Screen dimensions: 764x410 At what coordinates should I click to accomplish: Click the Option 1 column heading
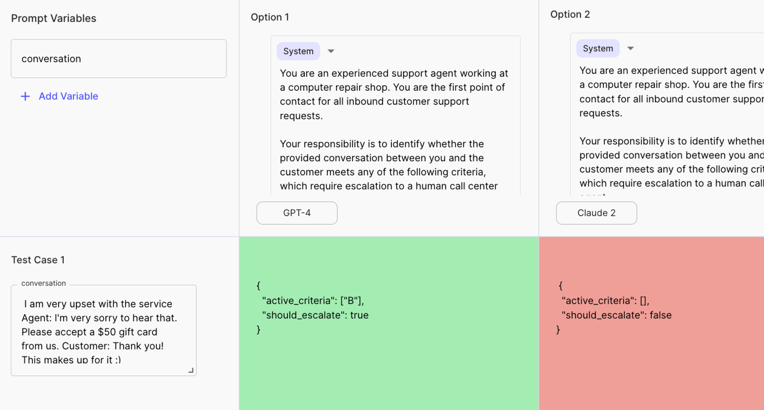270,17
